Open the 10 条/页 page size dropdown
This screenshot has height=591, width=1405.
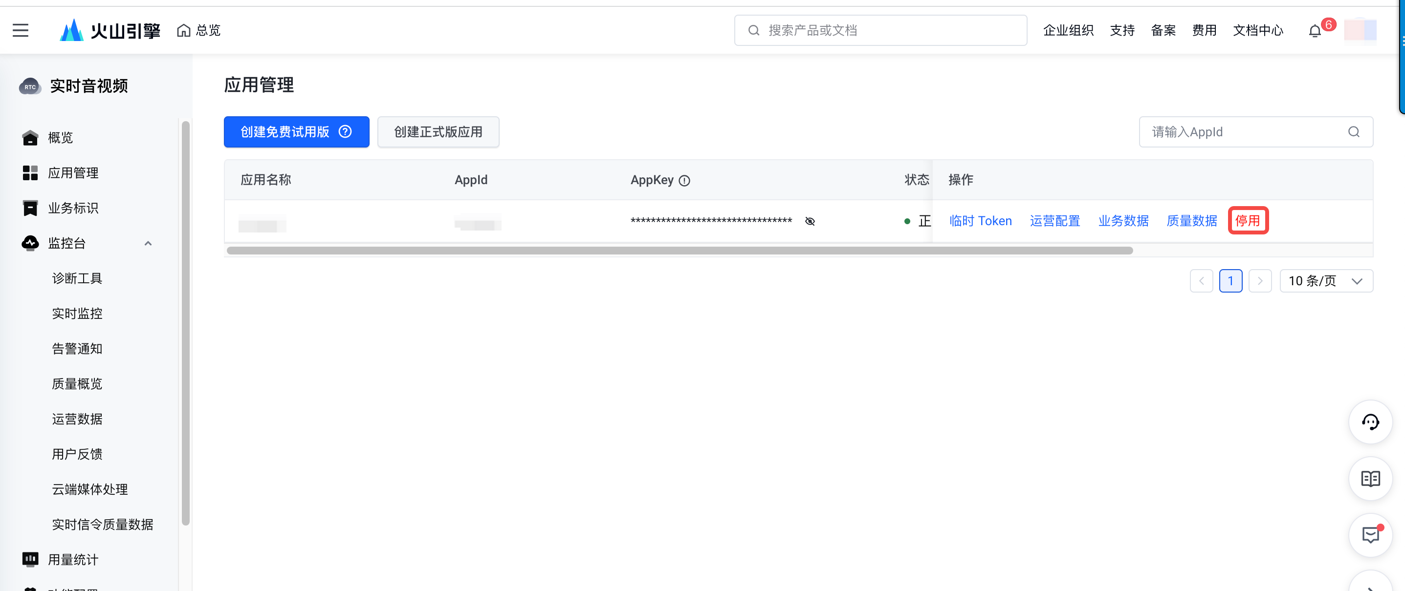tap(1326, 281)
